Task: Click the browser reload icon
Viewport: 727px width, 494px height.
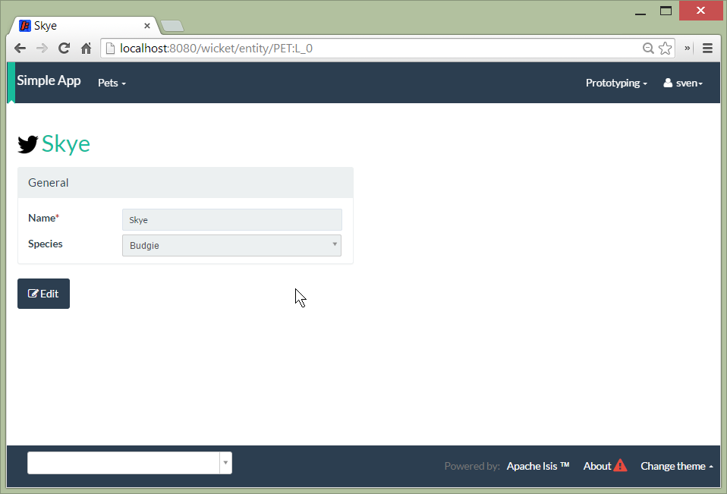Action: [x=64, y=49]
